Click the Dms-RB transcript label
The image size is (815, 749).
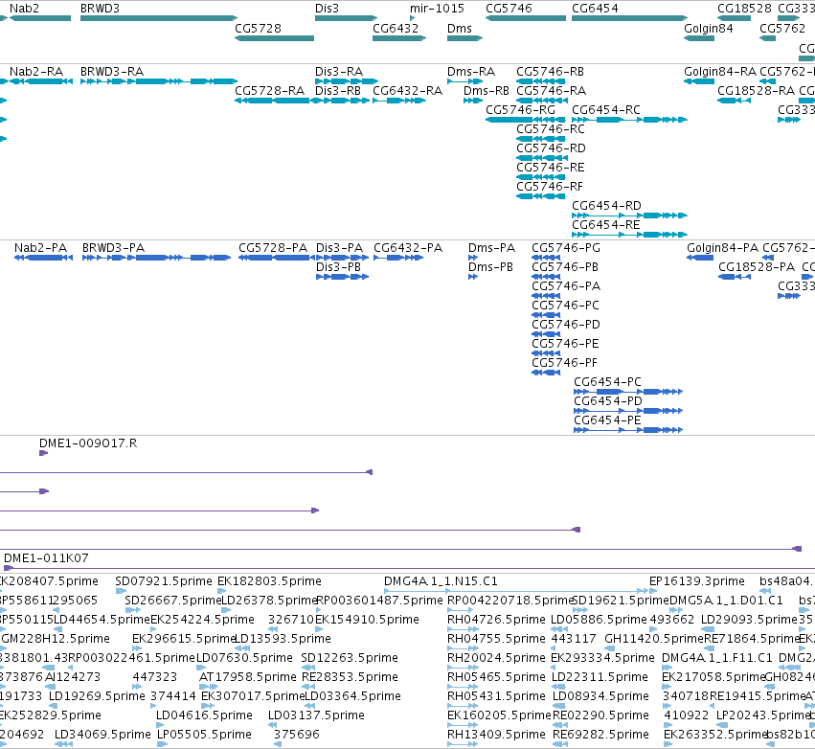[487, 90]
